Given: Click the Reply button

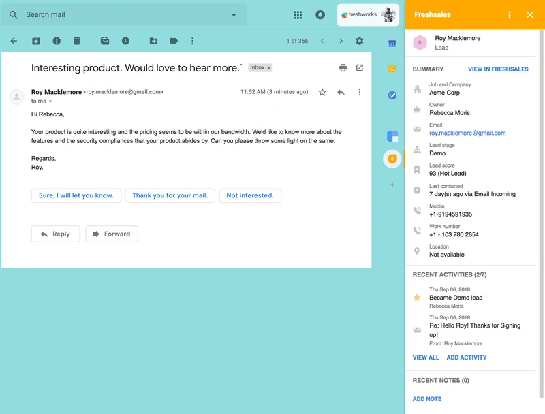Looking at the screenshot, I should [x=56, y=234].
